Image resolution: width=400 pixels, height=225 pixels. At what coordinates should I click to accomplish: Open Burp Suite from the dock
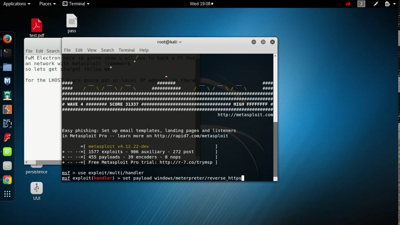click(x=7, y=109)
